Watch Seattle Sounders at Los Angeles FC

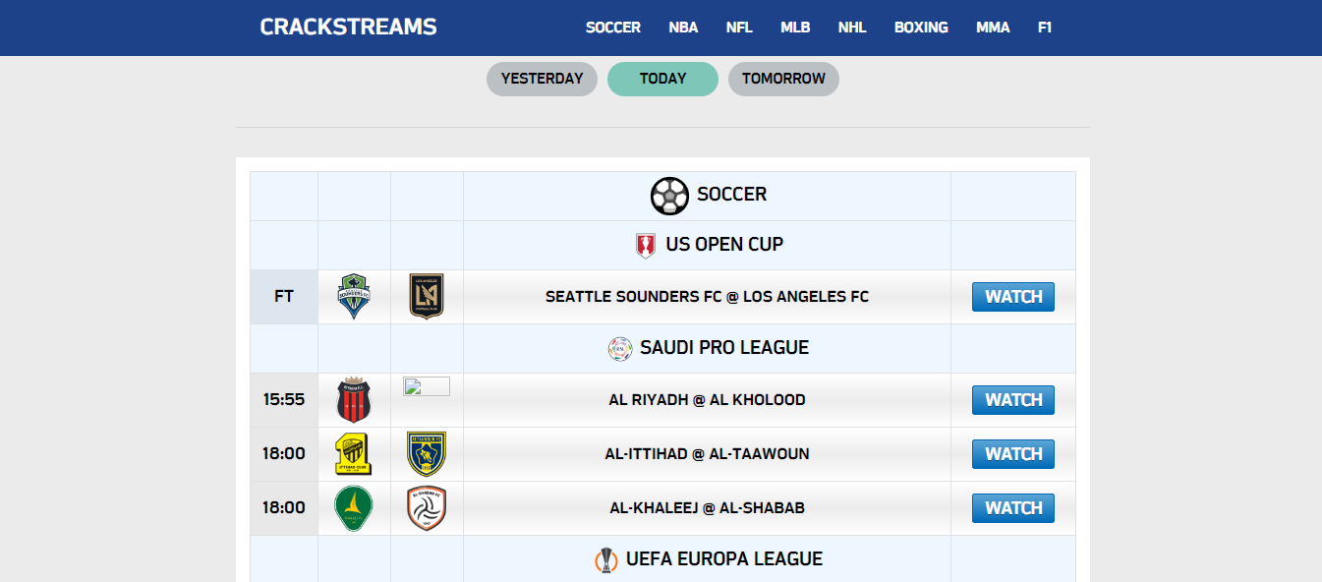(1012, 297)
